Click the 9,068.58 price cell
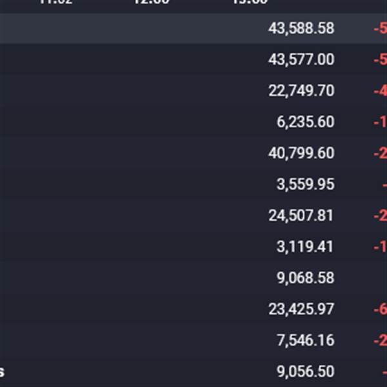Screen dimensions: 387x387 (306, 277)
